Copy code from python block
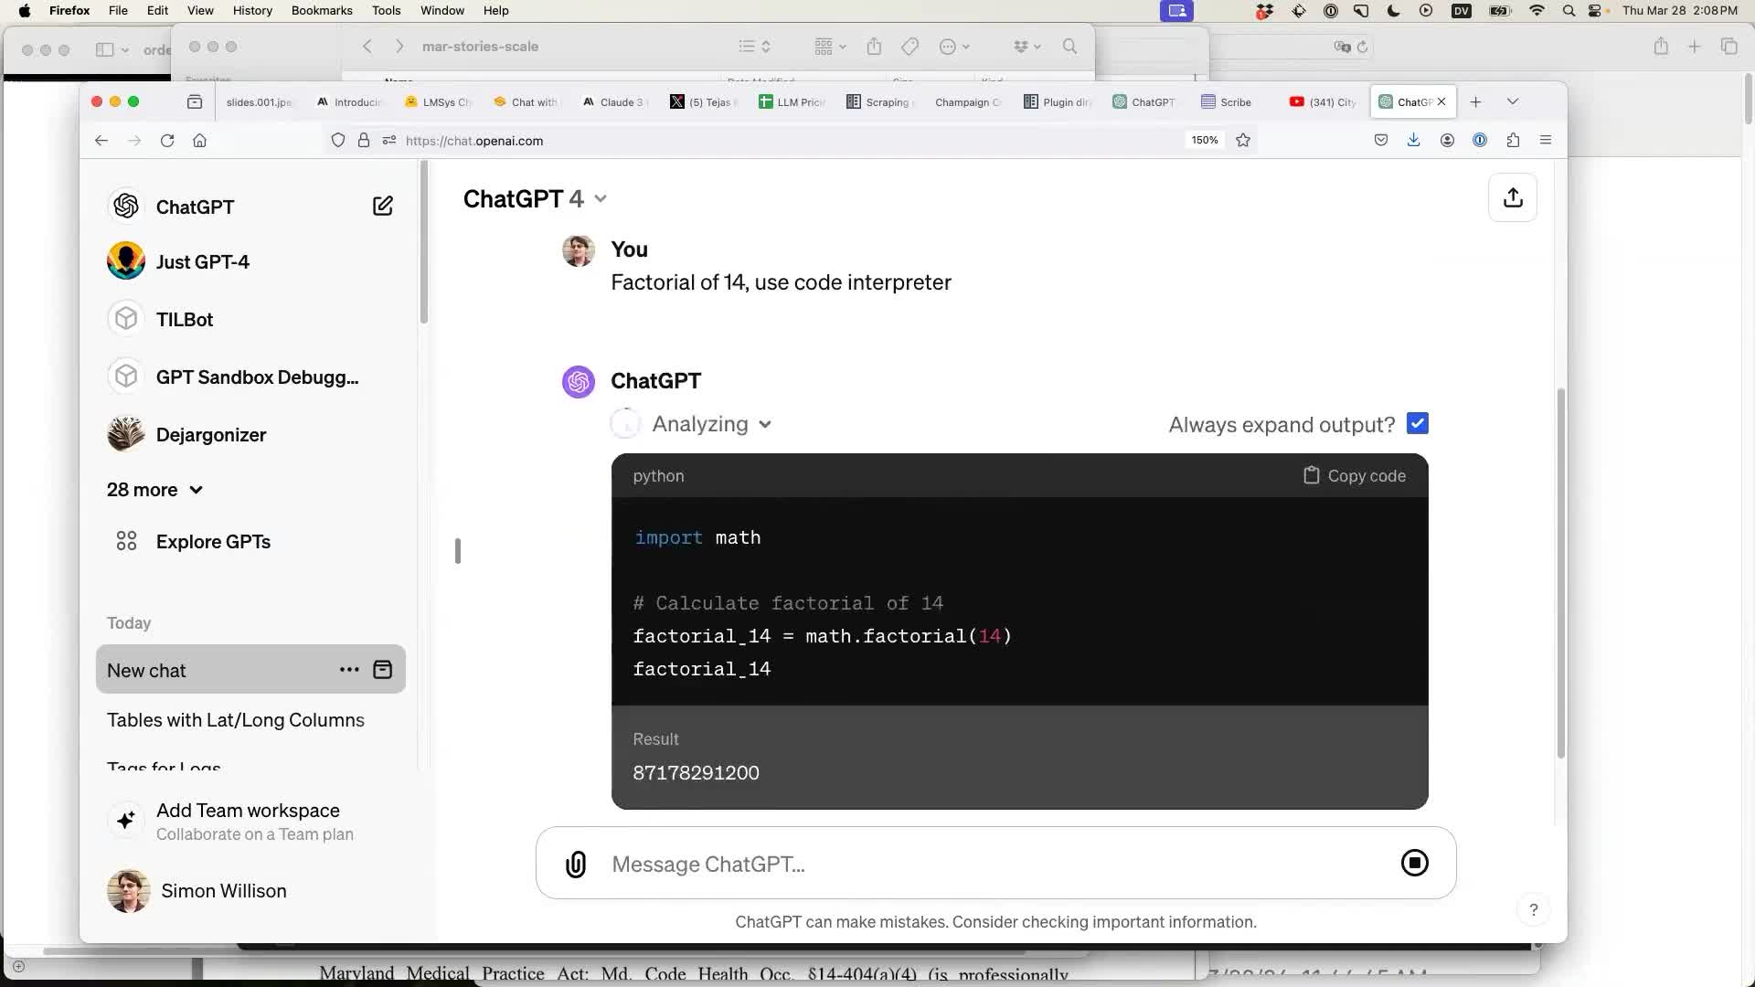 [x=1355, y=475]
